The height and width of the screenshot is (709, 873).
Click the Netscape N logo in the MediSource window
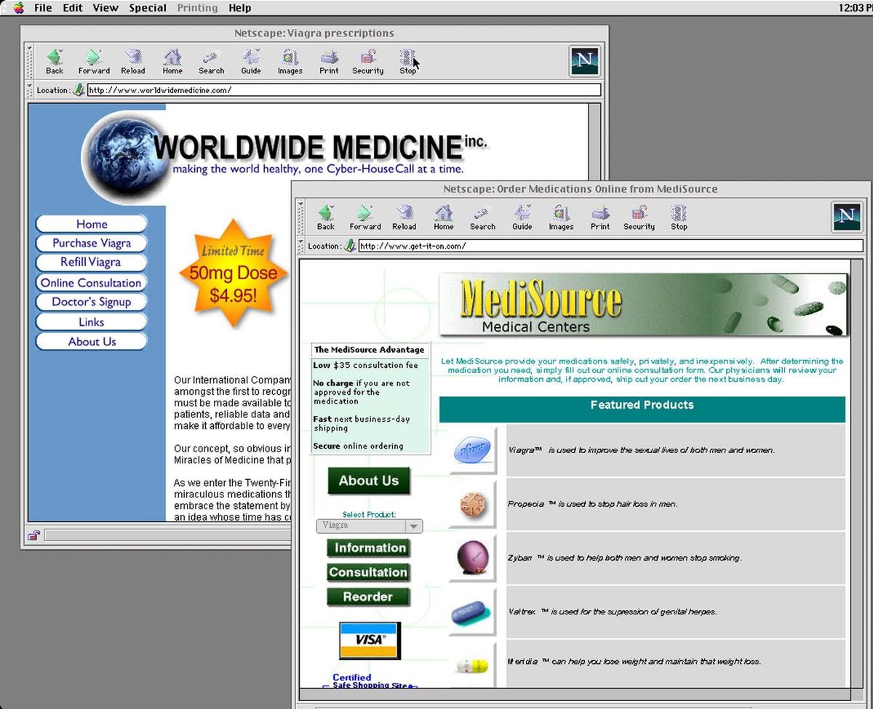tap(847, 217)
